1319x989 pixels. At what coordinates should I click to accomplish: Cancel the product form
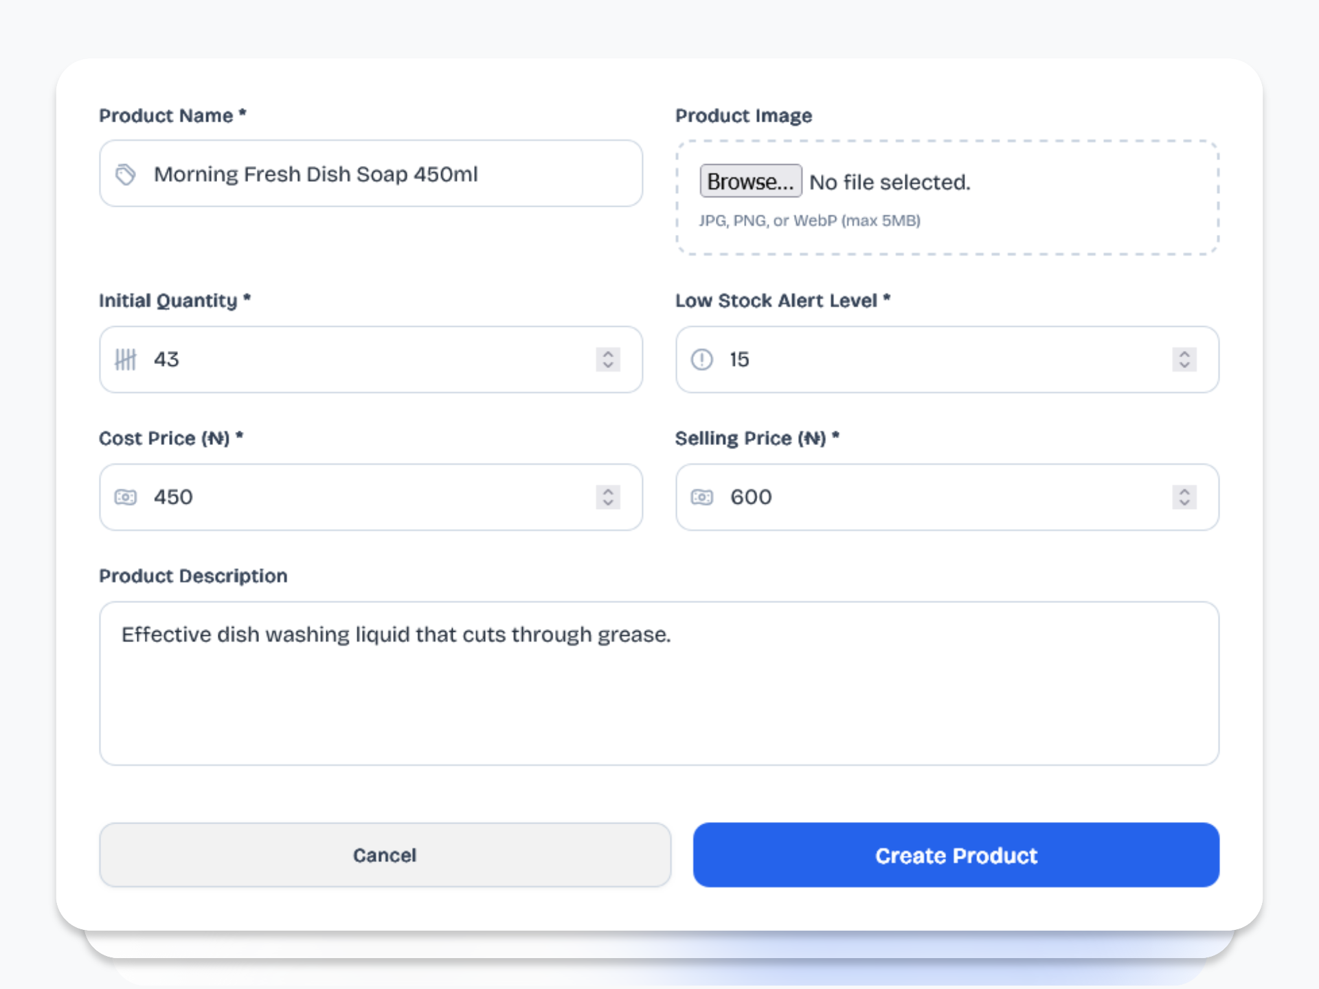[385, 855]
